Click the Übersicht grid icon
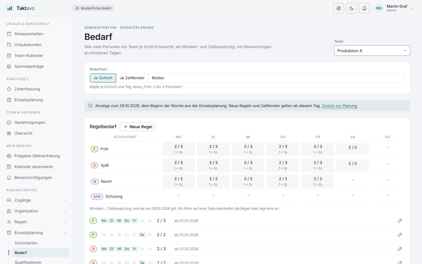The height and width of the screenshot is (264, 422). [9, 133]
